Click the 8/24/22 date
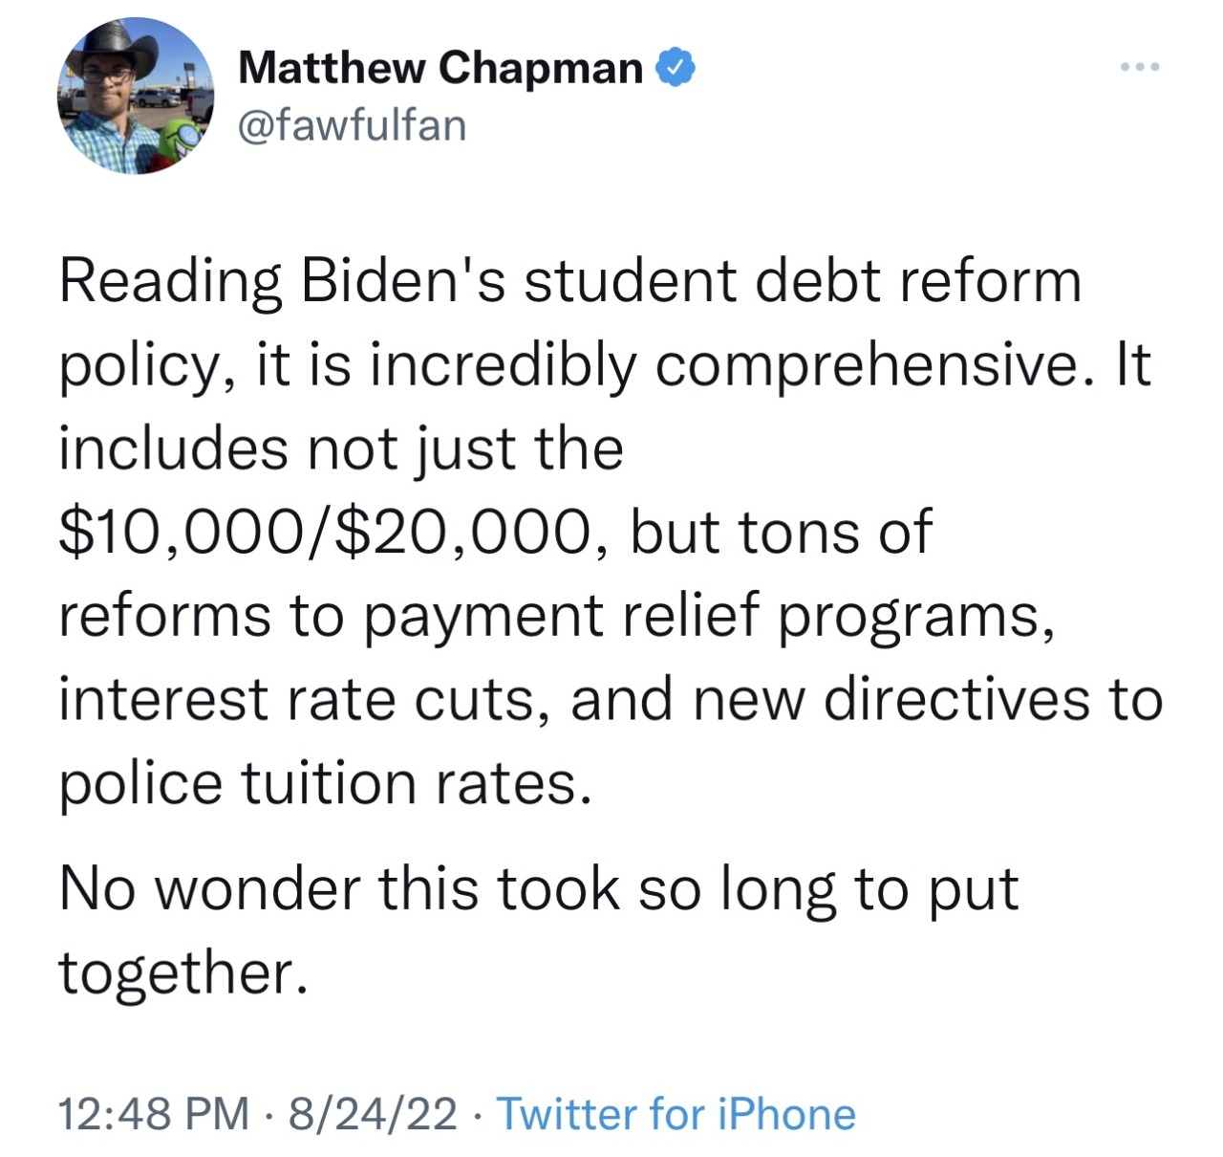This screenshot has height=1157, width=1223. tap(373, 1114)
